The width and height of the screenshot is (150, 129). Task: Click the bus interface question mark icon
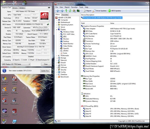coord(49,31)
